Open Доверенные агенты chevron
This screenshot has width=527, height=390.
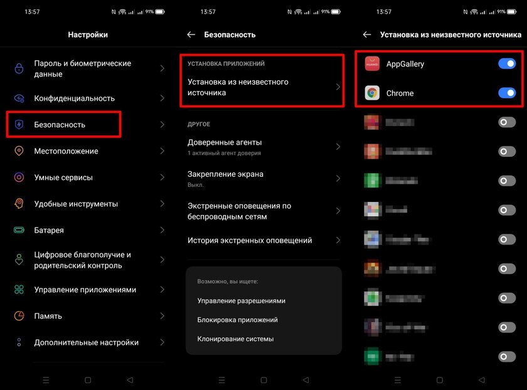pyautogui.click(x=338, y=147)
